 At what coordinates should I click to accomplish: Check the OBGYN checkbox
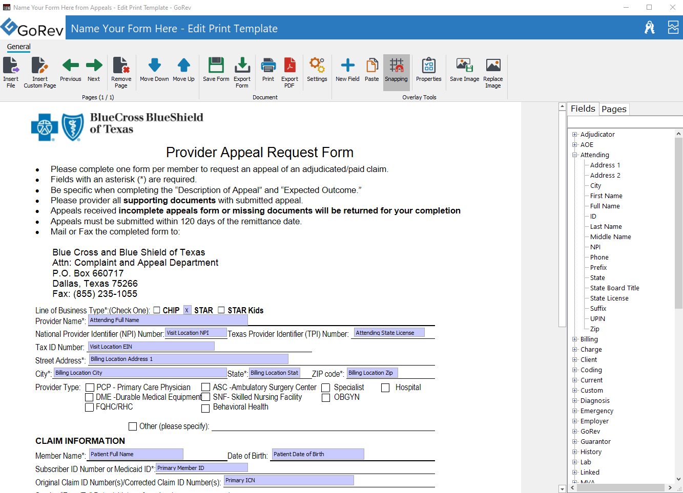[325, 398]
